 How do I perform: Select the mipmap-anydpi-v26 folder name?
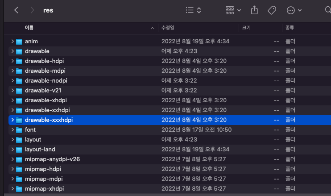pyautogui.click(x=52, y=159)
